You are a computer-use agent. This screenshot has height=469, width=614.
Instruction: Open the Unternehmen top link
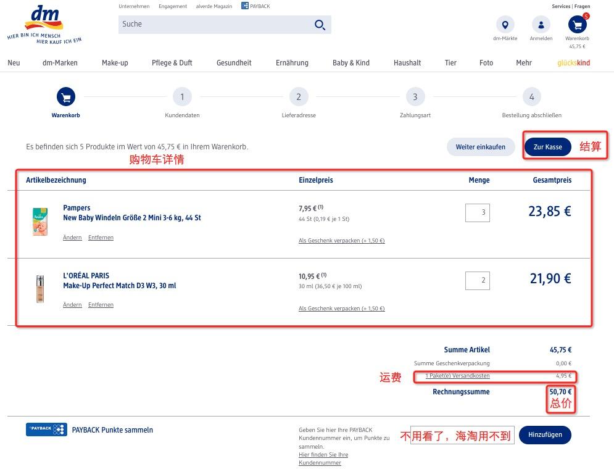(134, 6)
